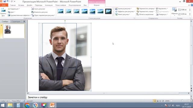193x108 pixels.
Task: Click the Обрезка (Crop) tool
Action: tap(174, 12)
